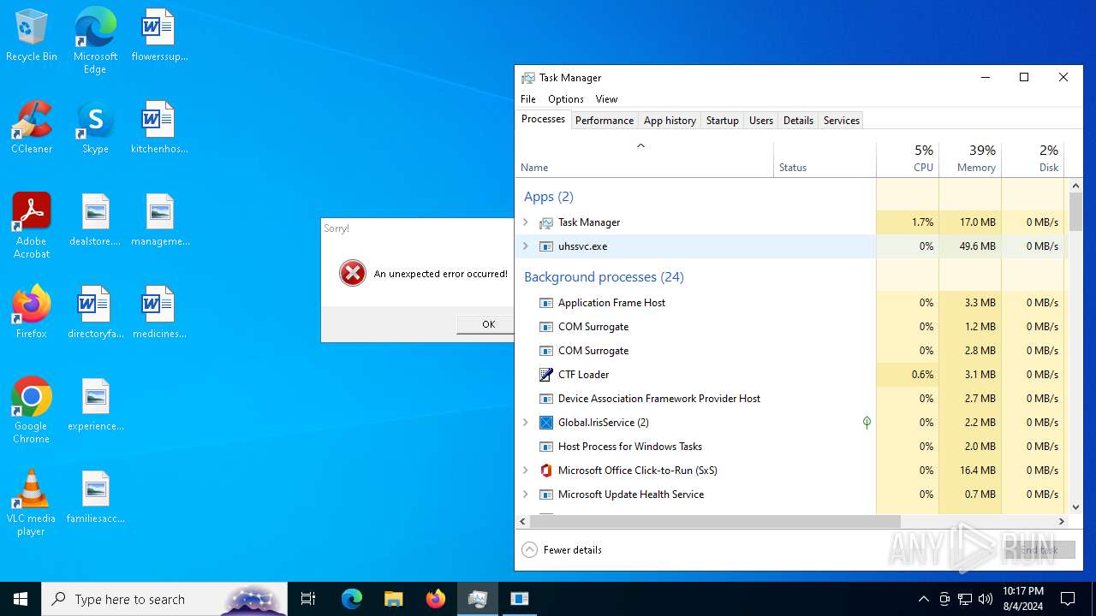This screenshot has height=616, width=1096.
Task: Launch Google Chrome desktop shortcut
Action: click(x=32, y=411)
